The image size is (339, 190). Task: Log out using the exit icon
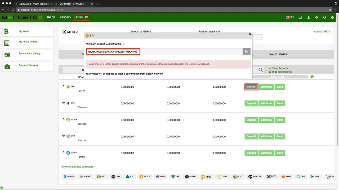pyautogui.click(x=332, y=17)
